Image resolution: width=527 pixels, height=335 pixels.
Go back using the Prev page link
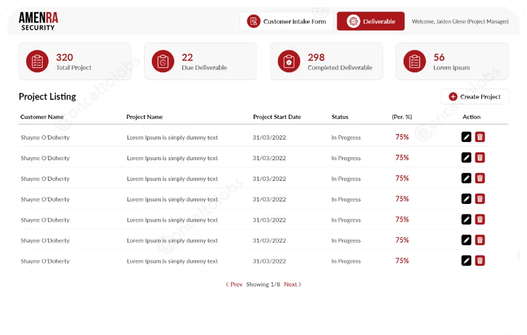[x=234, y=285]
